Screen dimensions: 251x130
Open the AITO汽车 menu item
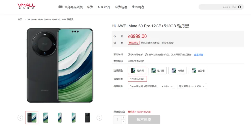(104, 7)
